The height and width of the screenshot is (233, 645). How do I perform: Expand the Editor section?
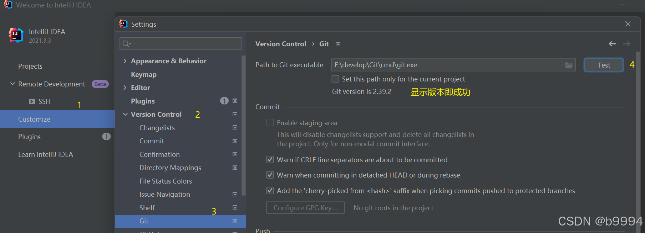125,88
